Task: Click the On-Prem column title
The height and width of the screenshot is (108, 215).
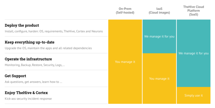Action: (x=125, y=8)
